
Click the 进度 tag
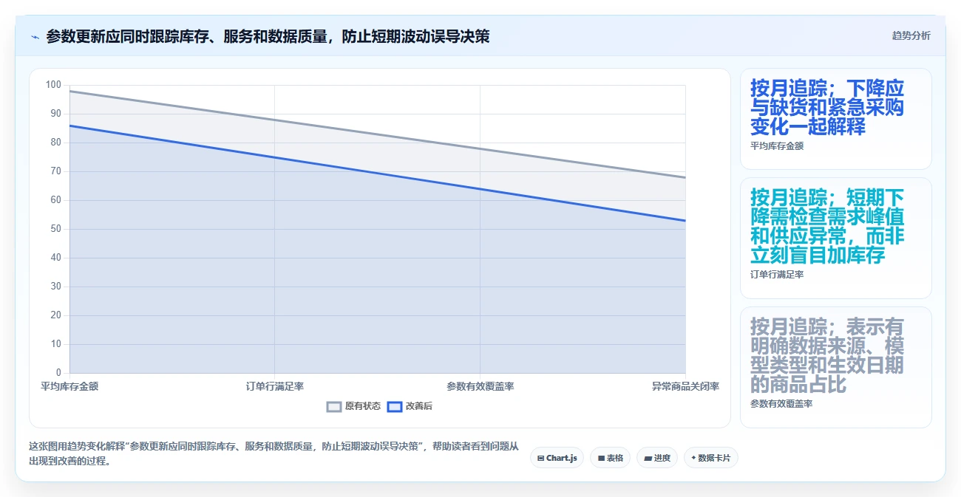[657, 458]
